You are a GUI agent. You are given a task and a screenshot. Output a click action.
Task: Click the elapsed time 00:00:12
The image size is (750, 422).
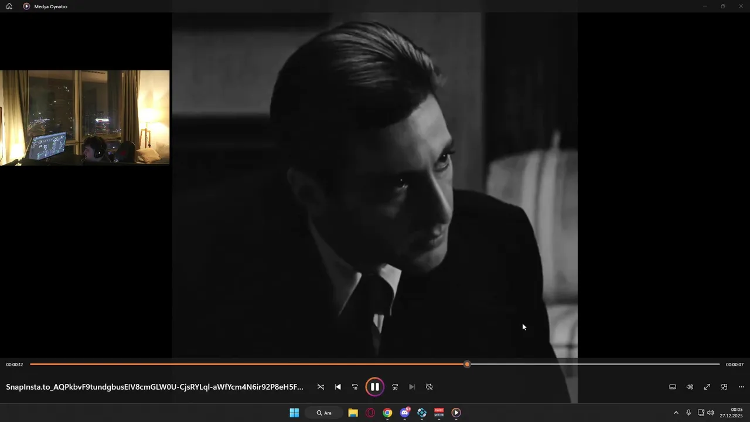click(15, 365)
